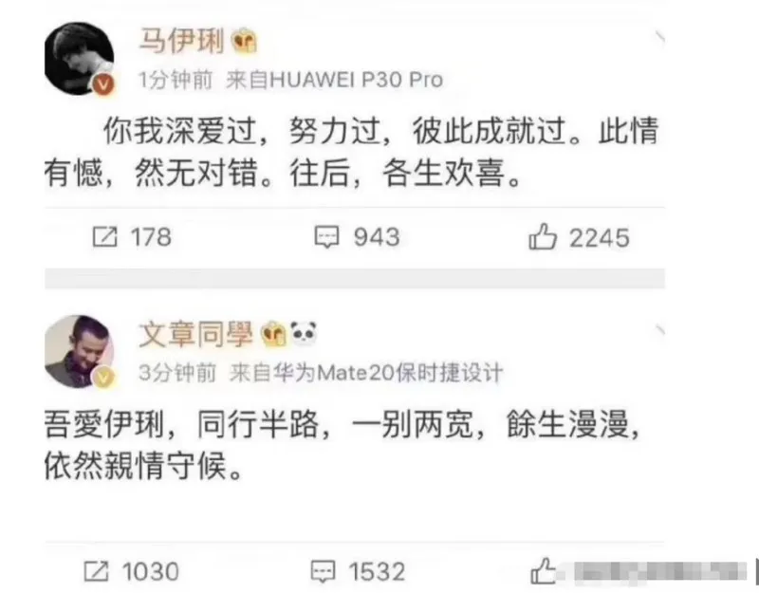Expand the options chevron on 文章同學's post
This screenshot has height=593, width=759.
click(658, 330)
